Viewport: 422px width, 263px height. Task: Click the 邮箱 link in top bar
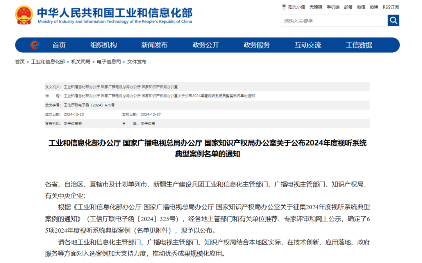(x=348, y=7)
